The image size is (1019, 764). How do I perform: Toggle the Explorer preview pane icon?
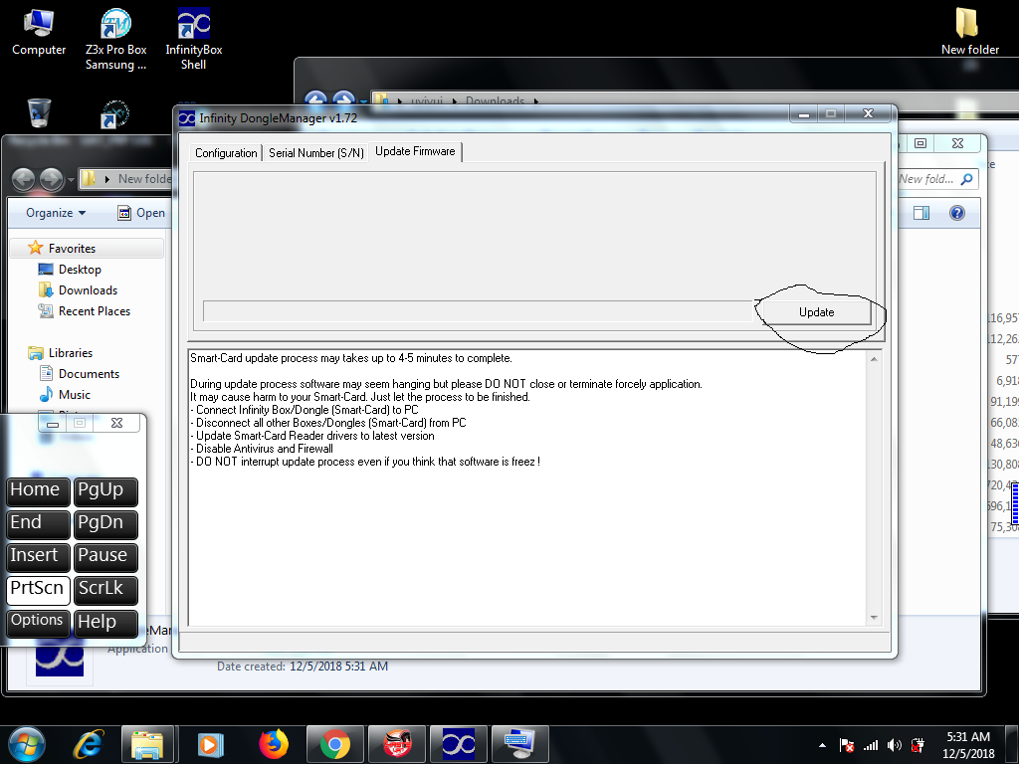tap(921, 213)
